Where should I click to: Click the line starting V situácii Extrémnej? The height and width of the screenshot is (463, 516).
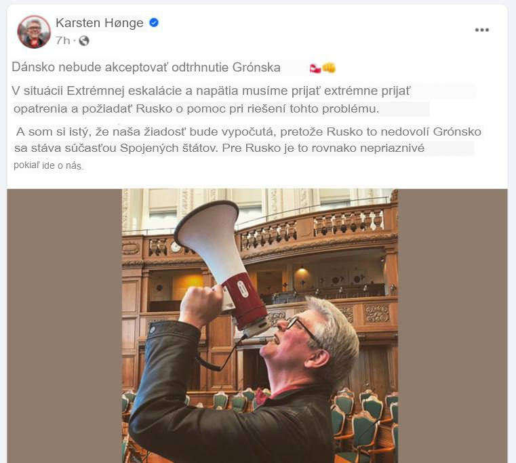point(211,91)
